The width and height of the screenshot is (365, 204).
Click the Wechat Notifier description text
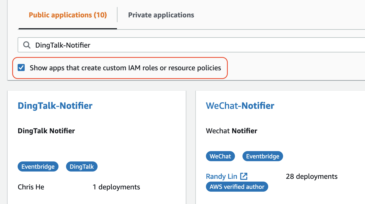(232, 131)
